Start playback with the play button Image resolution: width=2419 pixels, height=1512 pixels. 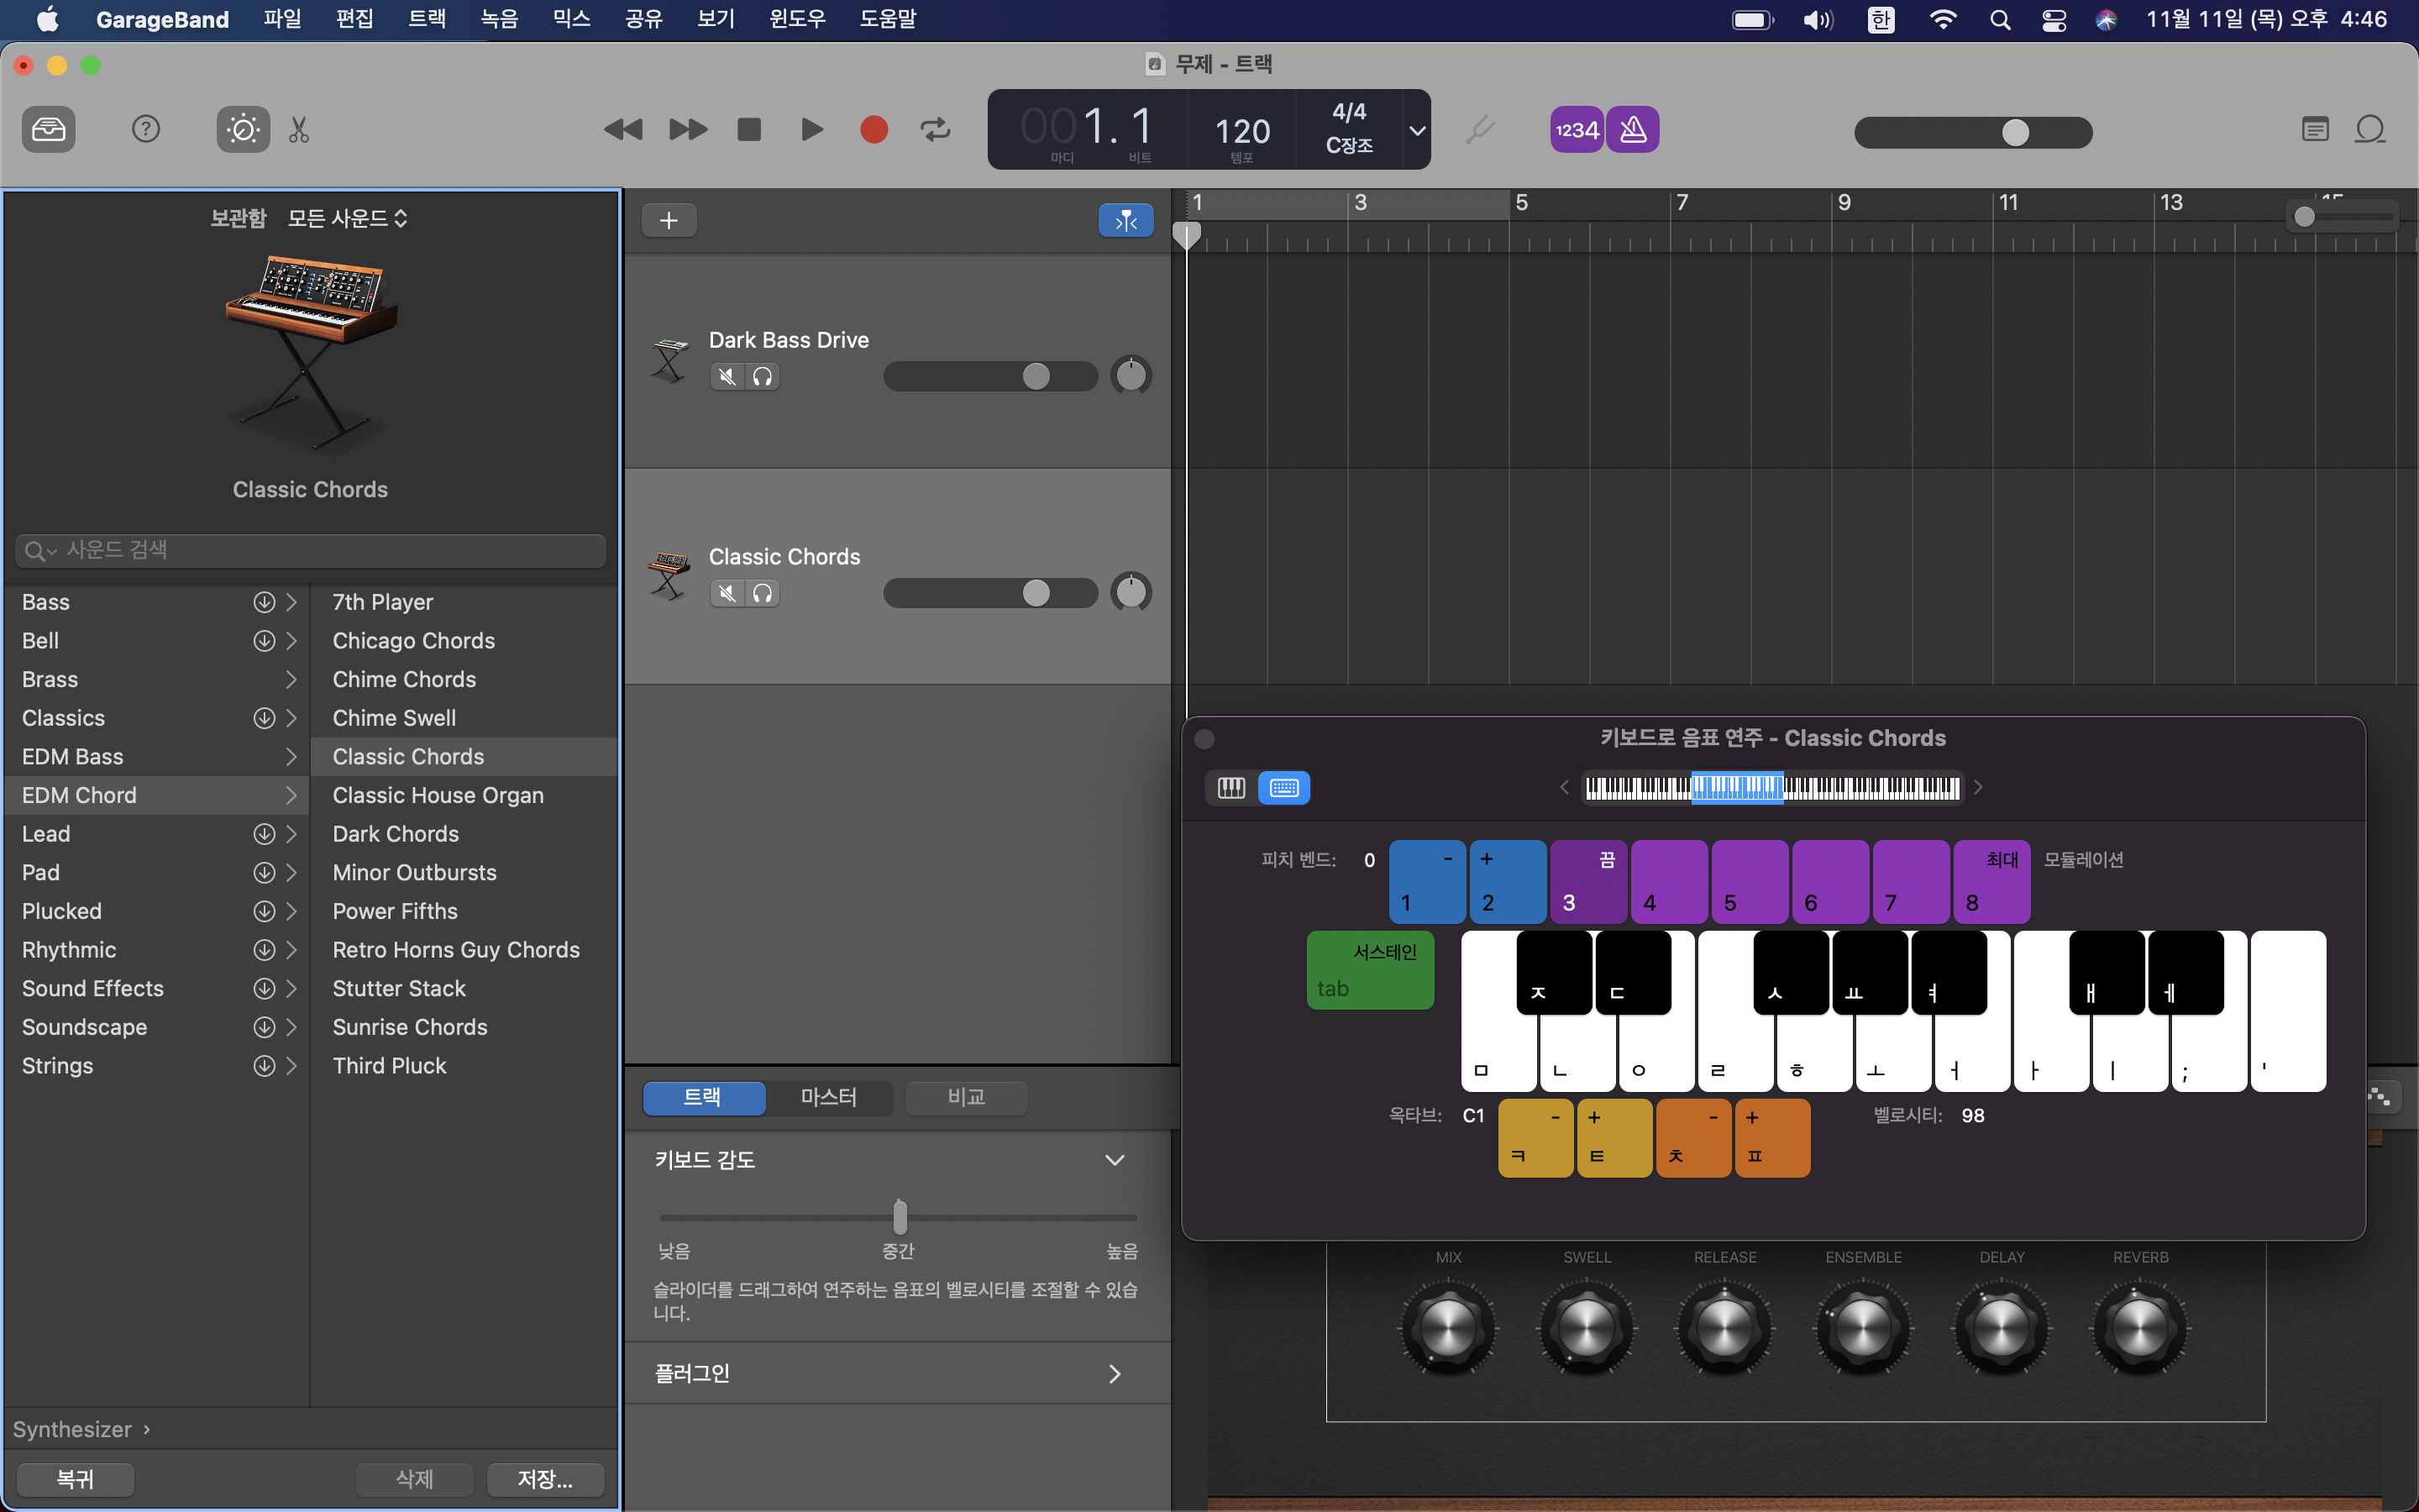click(x=811, y=130)
